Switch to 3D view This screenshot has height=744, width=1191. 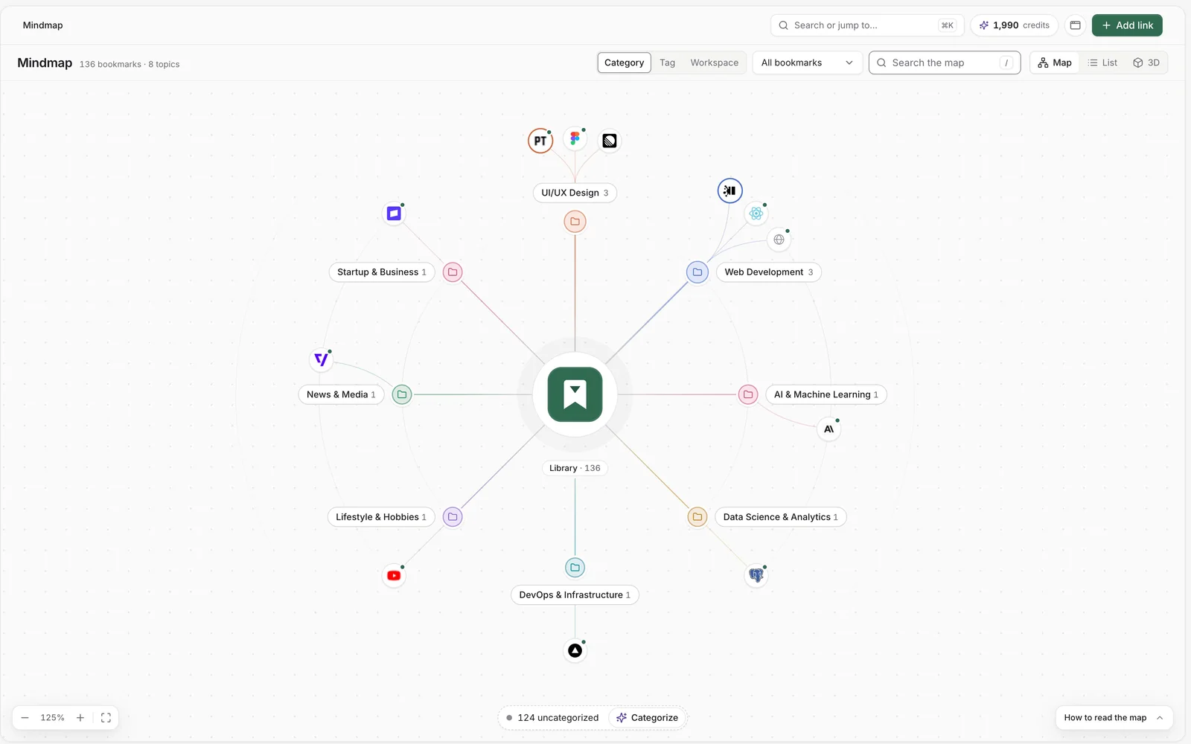[x=1146, y=63]
